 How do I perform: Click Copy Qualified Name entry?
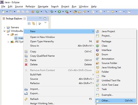59,56
